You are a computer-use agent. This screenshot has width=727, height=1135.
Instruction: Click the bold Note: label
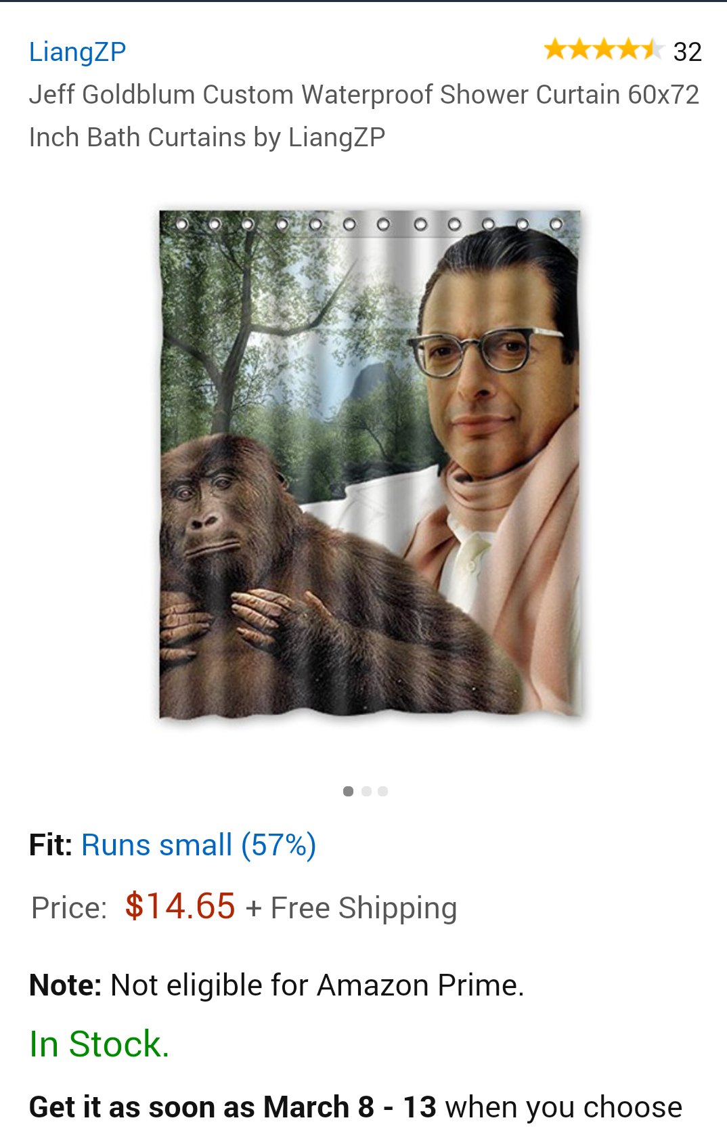click(65, 985)
